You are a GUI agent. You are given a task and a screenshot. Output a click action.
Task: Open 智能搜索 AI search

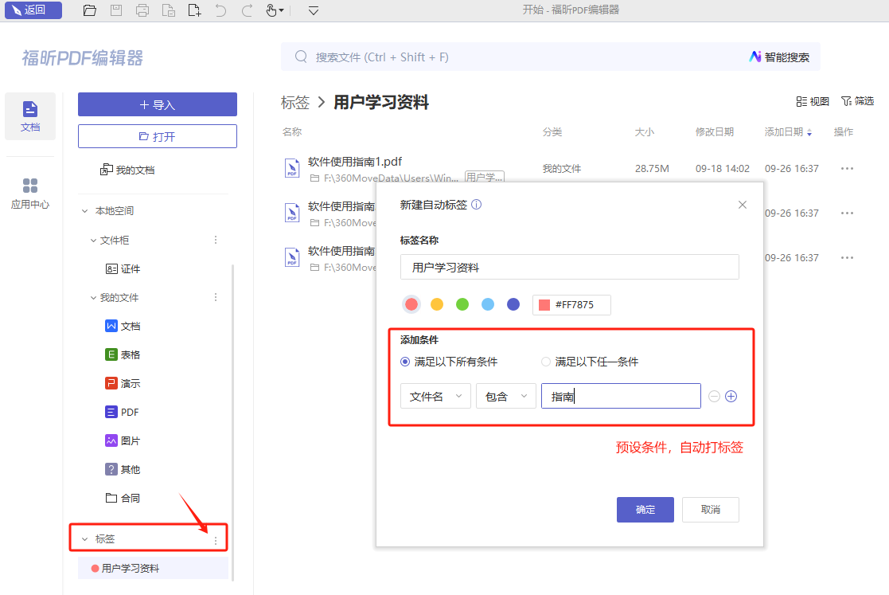coord(779,57)
